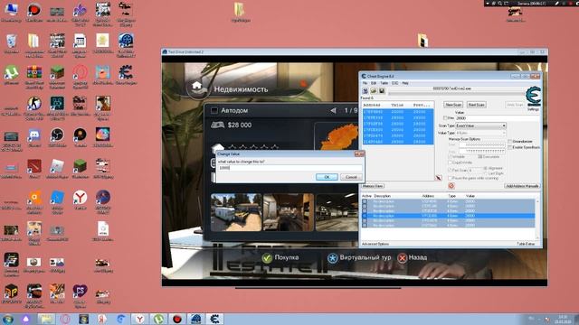This screenshot has height=325, width=579.
Task: Click the Next Scan button
Action: [477, 105]
